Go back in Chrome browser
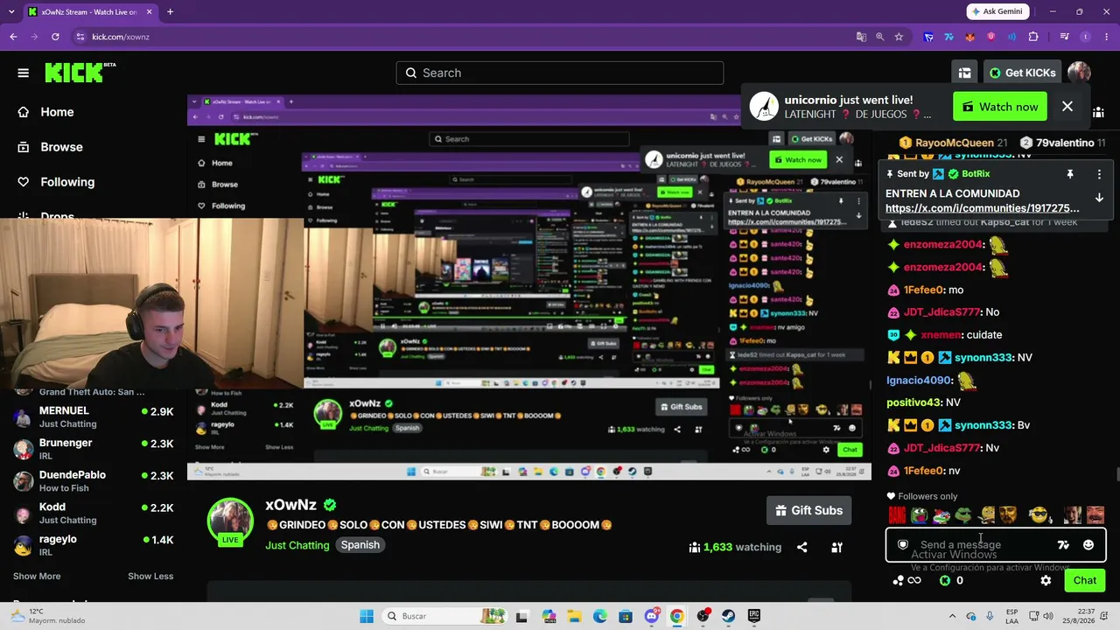 (13, 37)
